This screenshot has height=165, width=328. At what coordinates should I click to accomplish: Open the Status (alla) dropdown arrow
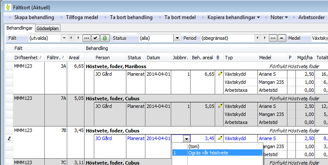pyautogui.click(x=177, y=38)
